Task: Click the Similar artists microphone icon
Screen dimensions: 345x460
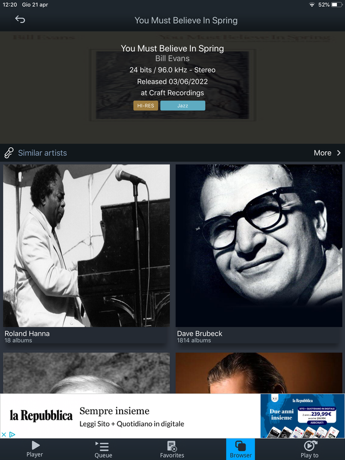Action: pyautogui.click(x=9, y=153)
